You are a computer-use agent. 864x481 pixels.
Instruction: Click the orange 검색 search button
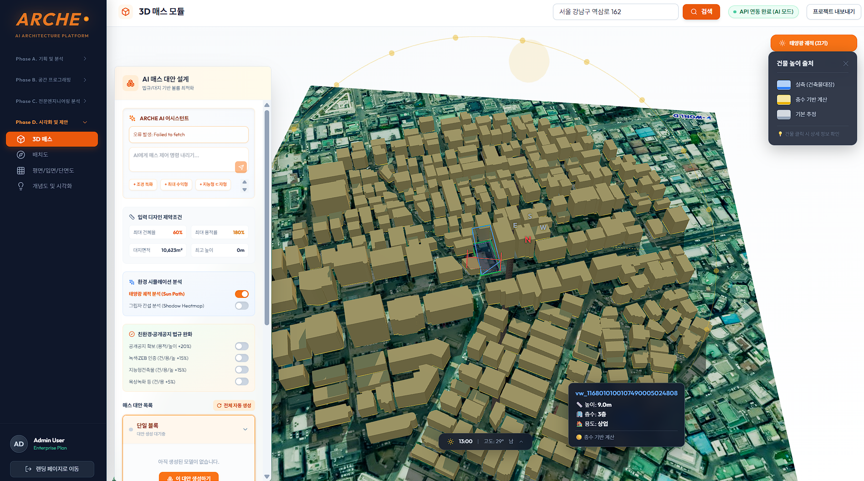[701, 12]
